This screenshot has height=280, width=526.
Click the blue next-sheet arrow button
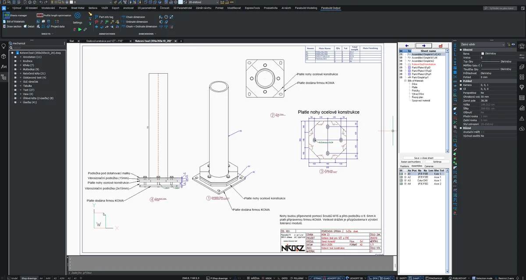[423, 46]
